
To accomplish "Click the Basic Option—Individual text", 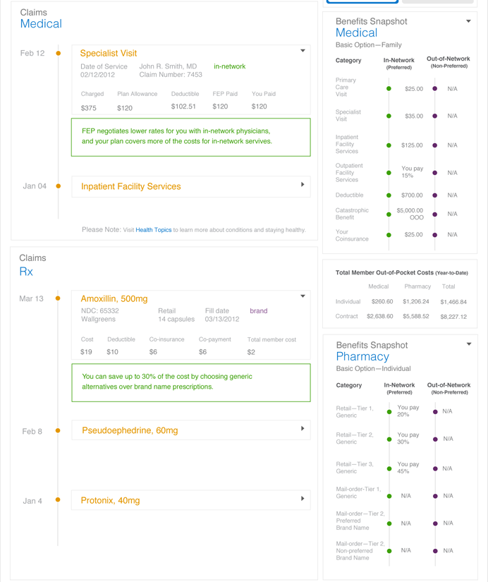I will tap(373, 368).
